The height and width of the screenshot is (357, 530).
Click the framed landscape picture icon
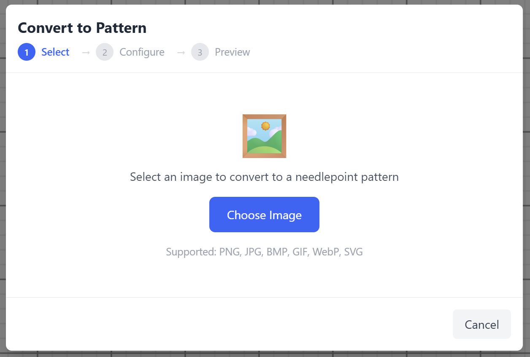tap(264, 136)
